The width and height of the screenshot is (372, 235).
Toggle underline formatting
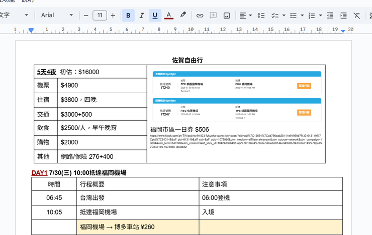click(155, 16)
